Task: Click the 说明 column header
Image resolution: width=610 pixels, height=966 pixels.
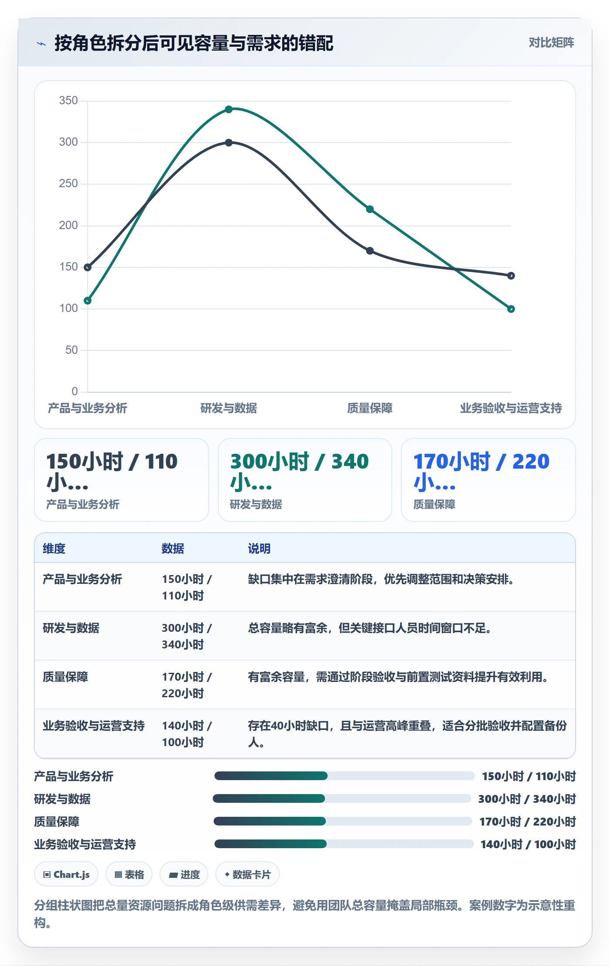Action: pos(259,548)
